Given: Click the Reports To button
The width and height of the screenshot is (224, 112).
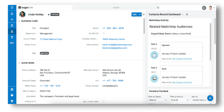Looking at the screenshot, I should point(30,102).
